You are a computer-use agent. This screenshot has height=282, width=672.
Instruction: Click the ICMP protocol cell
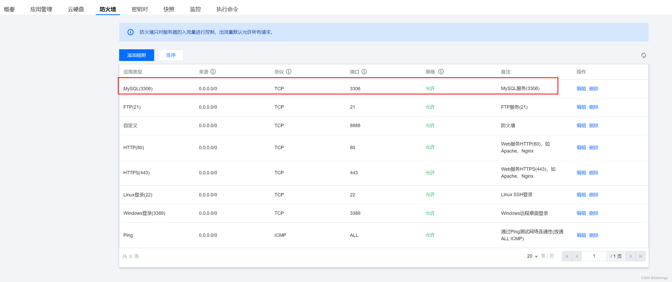(280, 235)
